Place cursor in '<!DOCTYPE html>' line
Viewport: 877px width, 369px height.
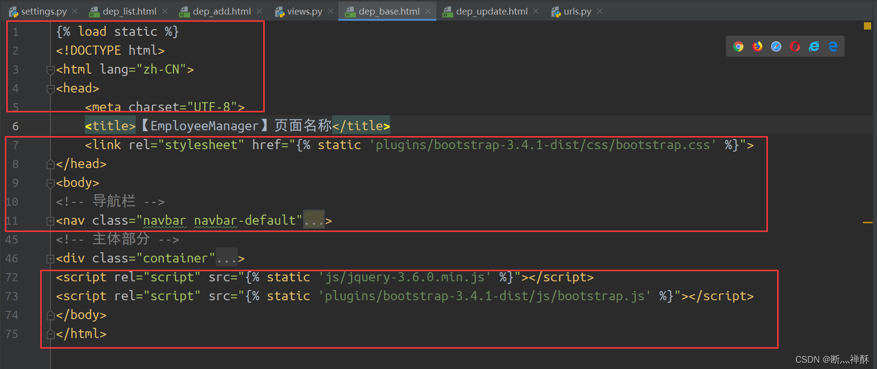click(110, 50)
